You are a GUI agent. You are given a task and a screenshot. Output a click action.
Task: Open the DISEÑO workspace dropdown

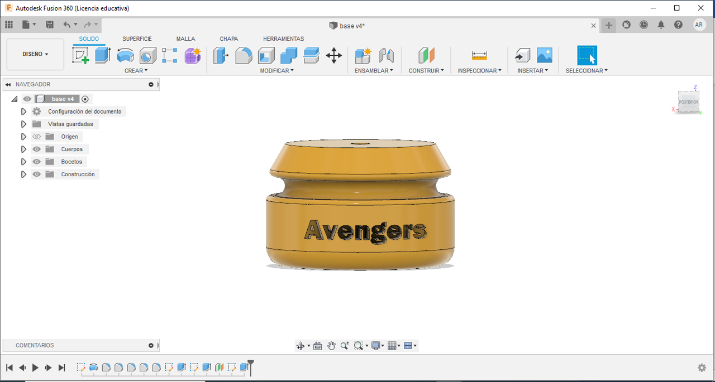tap(35, 54)
